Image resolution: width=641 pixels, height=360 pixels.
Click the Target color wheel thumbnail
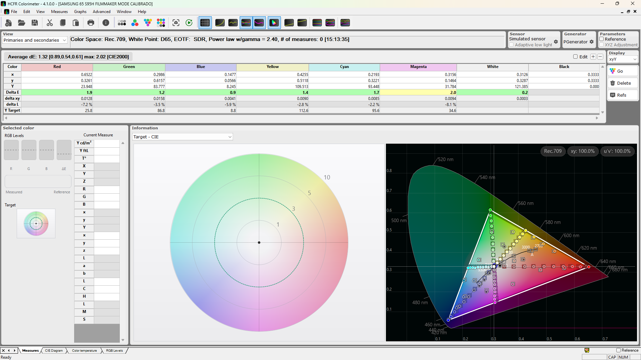coord(36,223)
